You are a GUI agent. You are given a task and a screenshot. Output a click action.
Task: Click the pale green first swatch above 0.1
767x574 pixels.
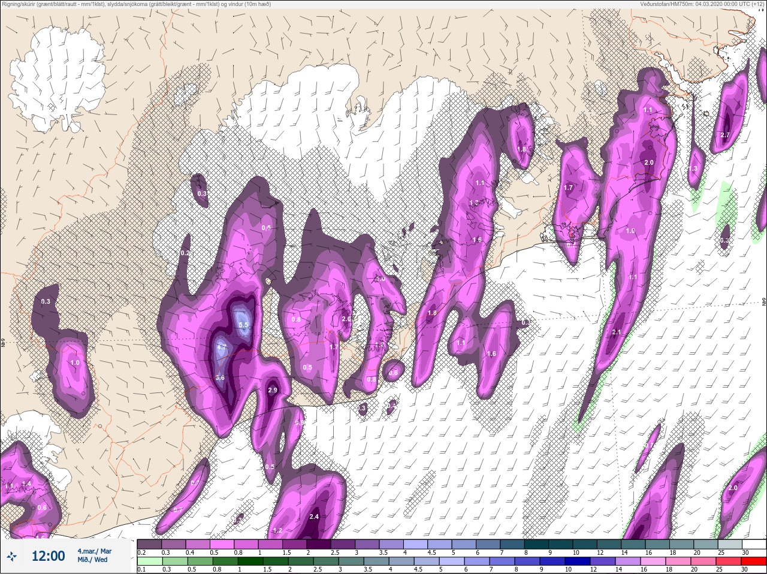pos(149,562)
